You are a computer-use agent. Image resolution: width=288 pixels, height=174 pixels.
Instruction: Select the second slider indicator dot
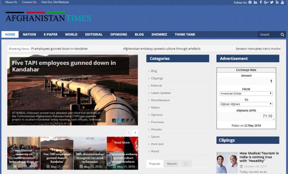[x=119, y=121]
